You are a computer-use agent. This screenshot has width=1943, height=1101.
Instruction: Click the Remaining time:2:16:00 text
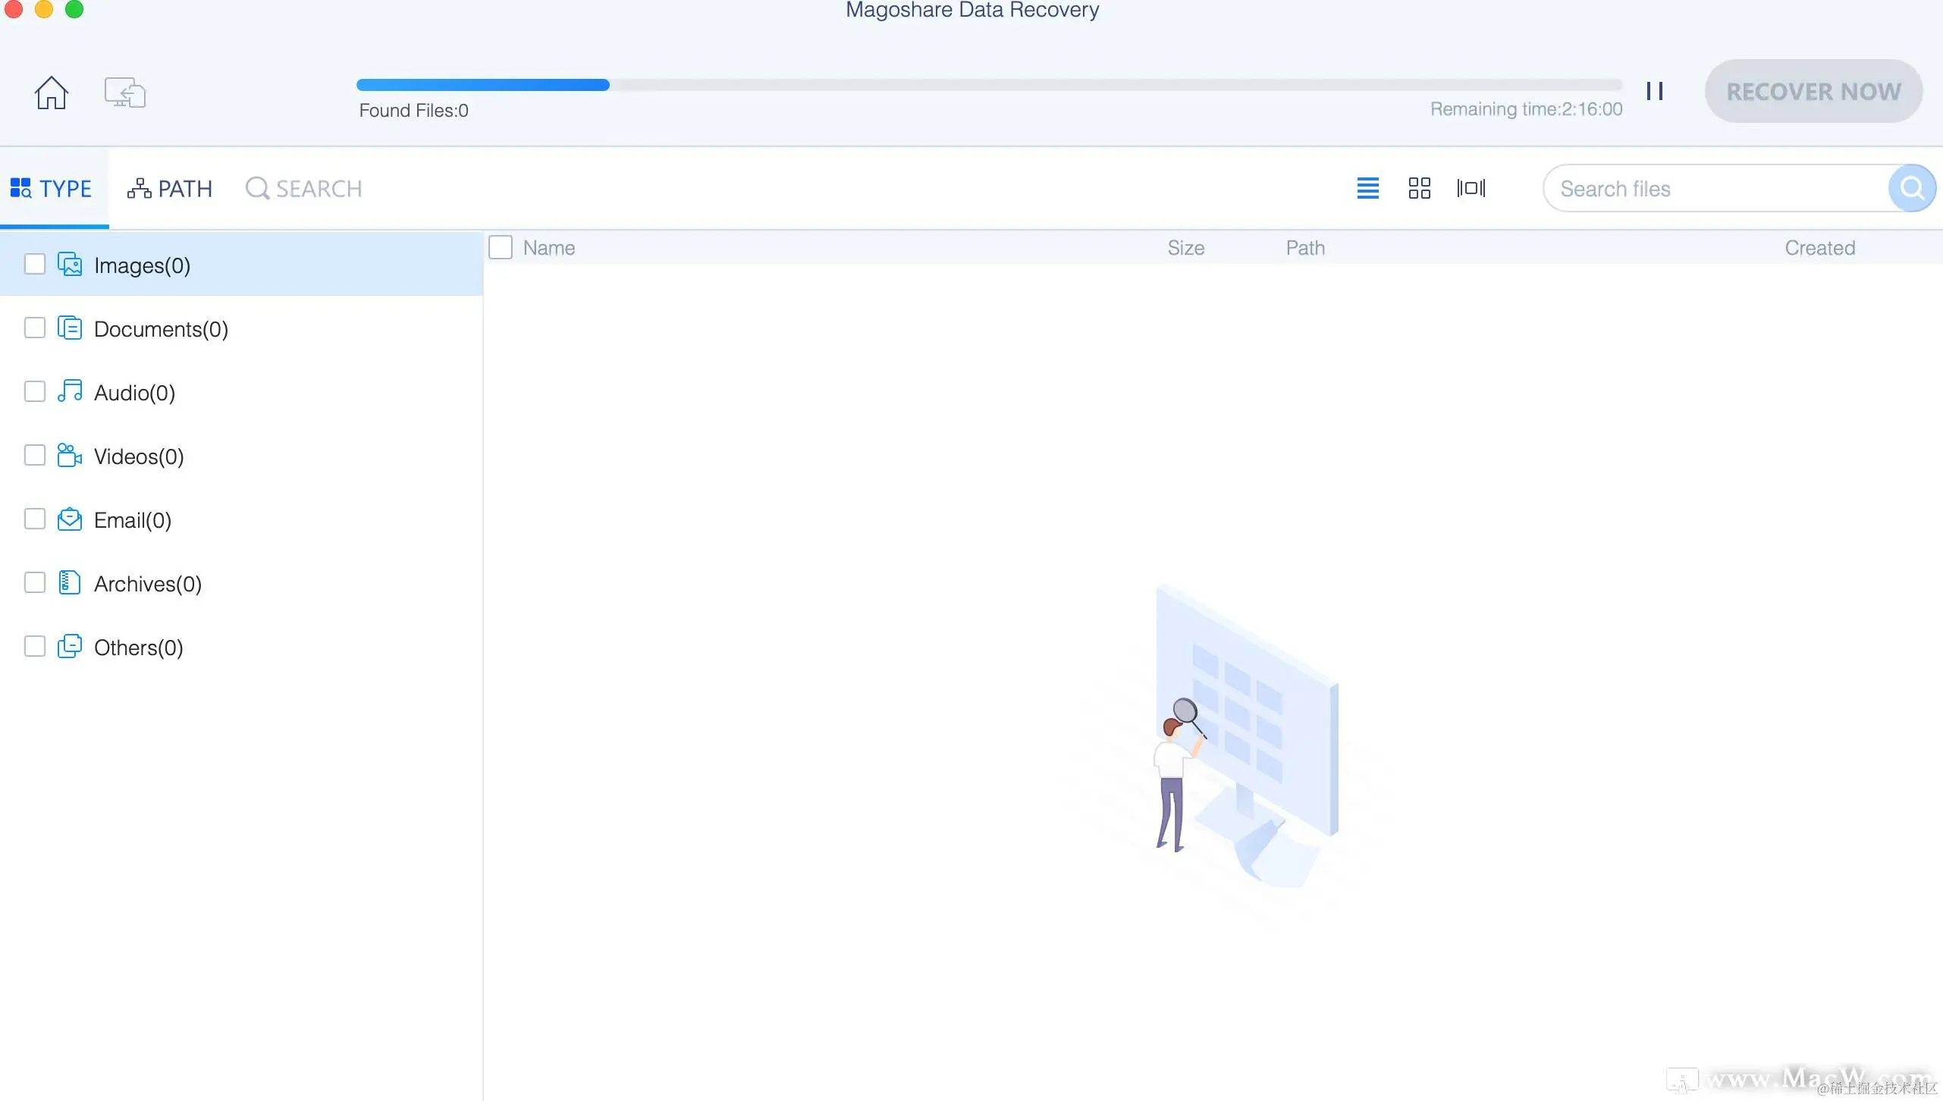click(1526, 109)
